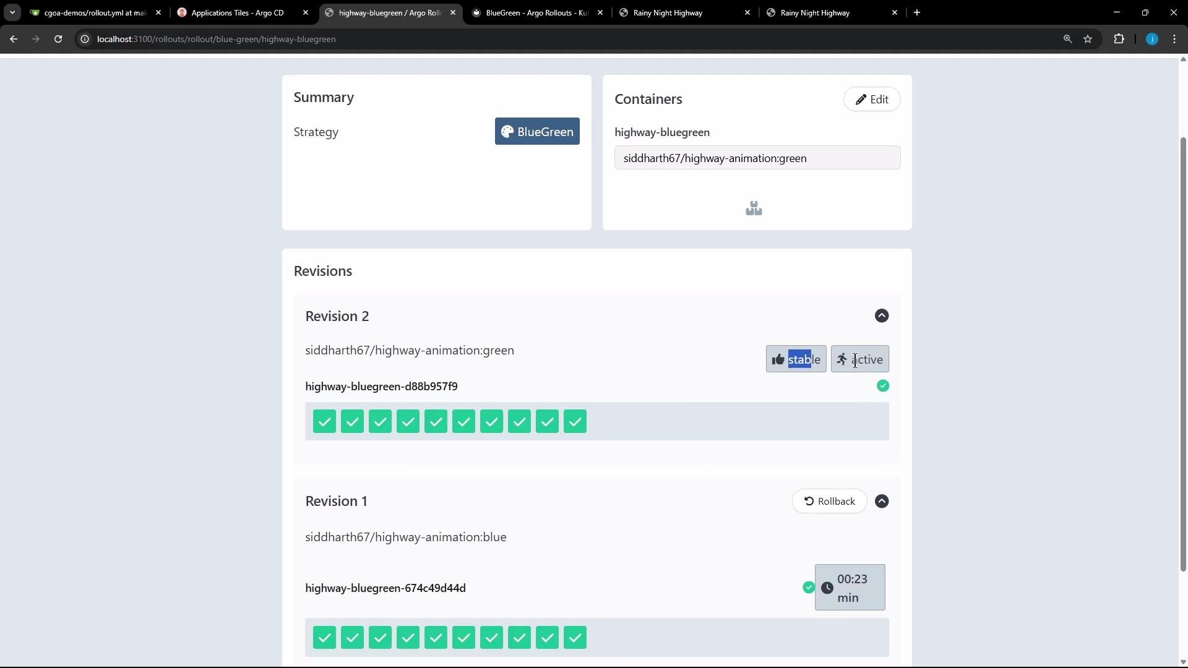Click the Edit containers button
This screenshot has width=1188, height=668.
click(872, 100)
